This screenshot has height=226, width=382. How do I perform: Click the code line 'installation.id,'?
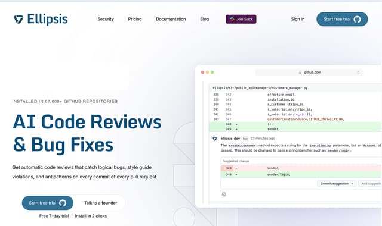coord(281,99)
